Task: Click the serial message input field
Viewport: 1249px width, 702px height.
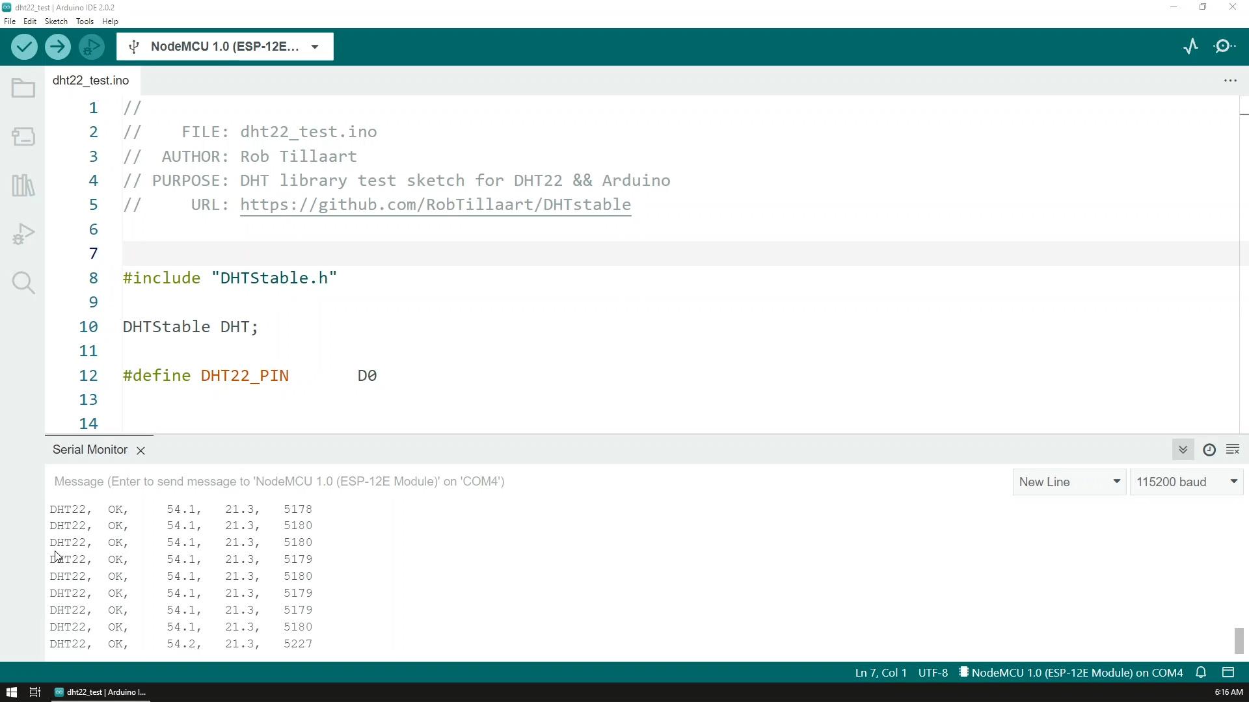Action: pyautogui.click(x=527, y=482)
